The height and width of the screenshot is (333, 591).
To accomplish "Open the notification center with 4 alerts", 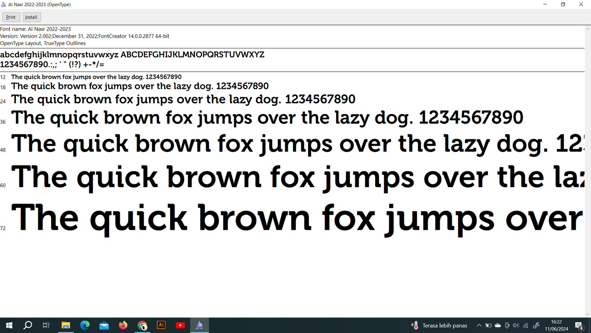I will pyautogui.click(x=579, y=326).
